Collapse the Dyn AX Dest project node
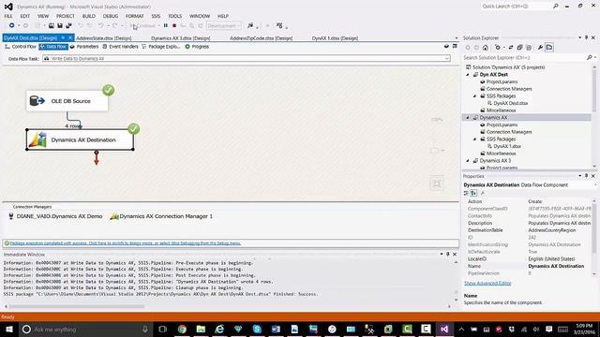This screenshot has width=600, height=337. 468,75
